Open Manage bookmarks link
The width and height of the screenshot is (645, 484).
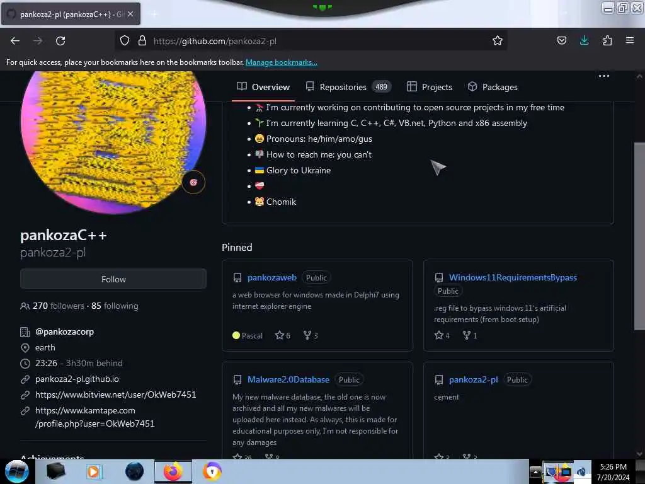(x=282, y=62)
